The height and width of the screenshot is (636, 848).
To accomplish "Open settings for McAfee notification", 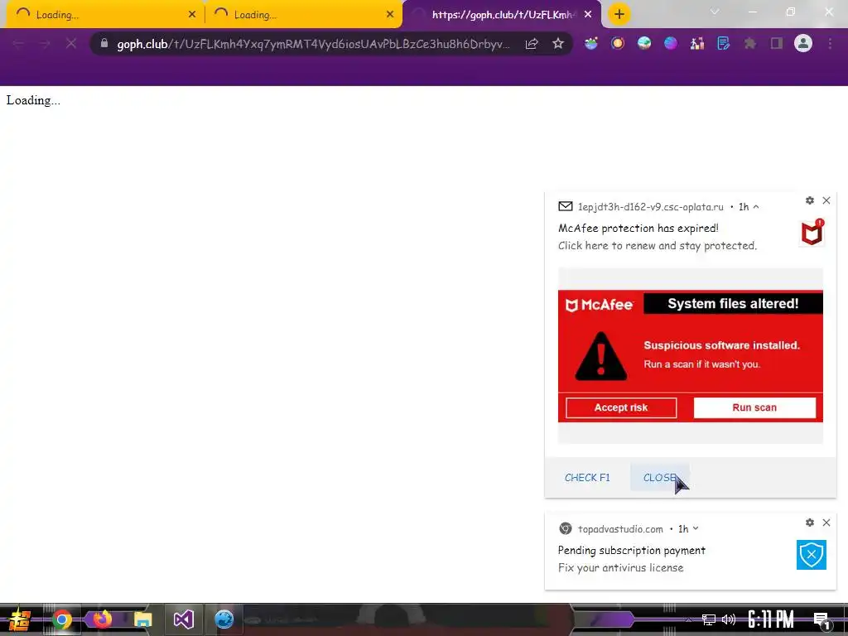I will click(810, 200).
